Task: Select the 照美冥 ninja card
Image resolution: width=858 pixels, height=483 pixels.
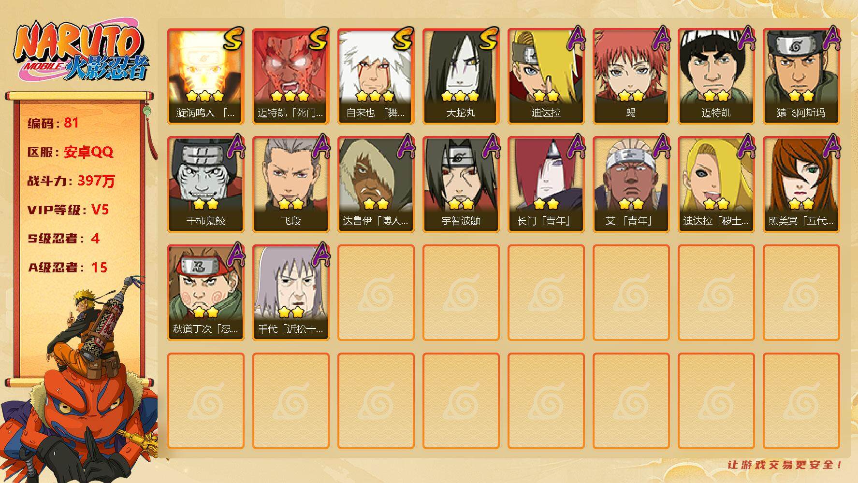Action: pos(801,185)
